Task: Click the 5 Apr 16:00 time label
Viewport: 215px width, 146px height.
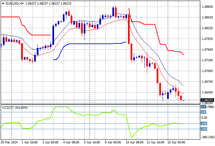Action: (92, 142)
